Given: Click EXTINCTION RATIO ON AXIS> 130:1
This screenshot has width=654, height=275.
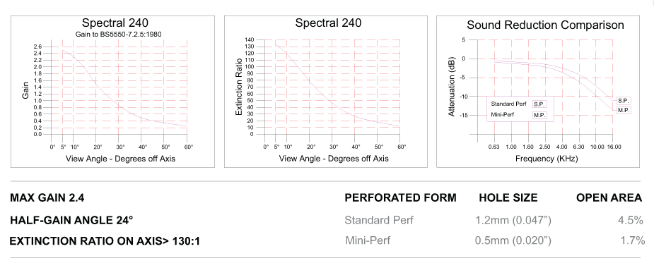Looking at the screenshot, I should [x=105, y=241].
